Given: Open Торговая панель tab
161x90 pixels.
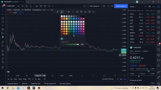Looking at the screenshot, I should [65, 83].
